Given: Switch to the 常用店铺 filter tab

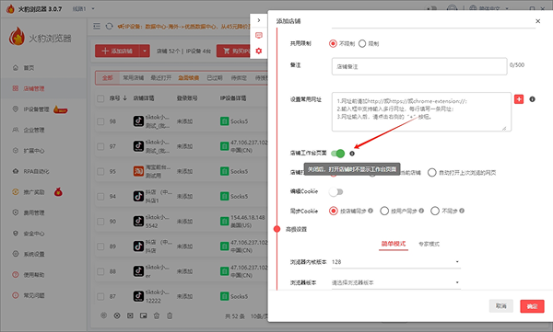Looking at the screenshot, I should pos(134,78).
